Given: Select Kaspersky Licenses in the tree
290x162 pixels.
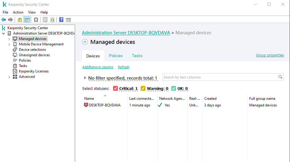Looking at the screenshot, I should [34, 71].
